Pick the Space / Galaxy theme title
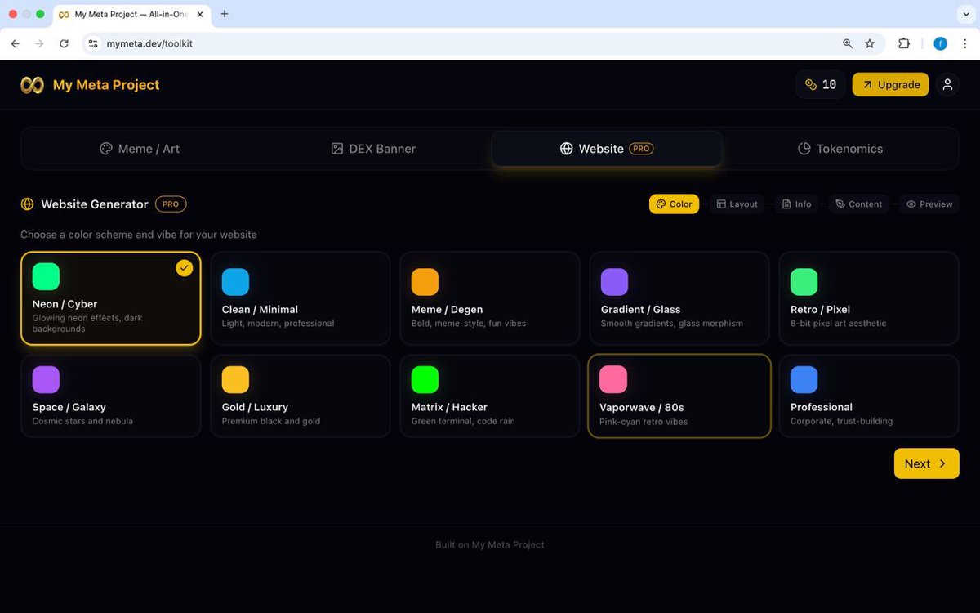 69,407
